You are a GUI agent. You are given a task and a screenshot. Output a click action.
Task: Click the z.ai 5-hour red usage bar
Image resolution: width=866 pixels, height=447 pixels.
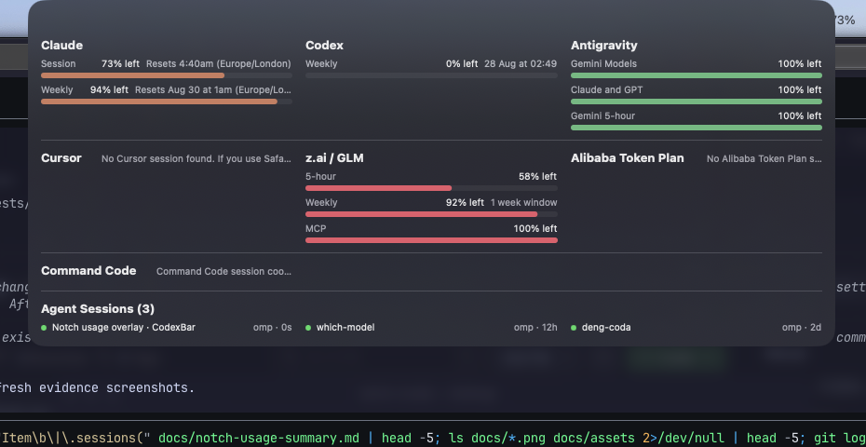431,188
